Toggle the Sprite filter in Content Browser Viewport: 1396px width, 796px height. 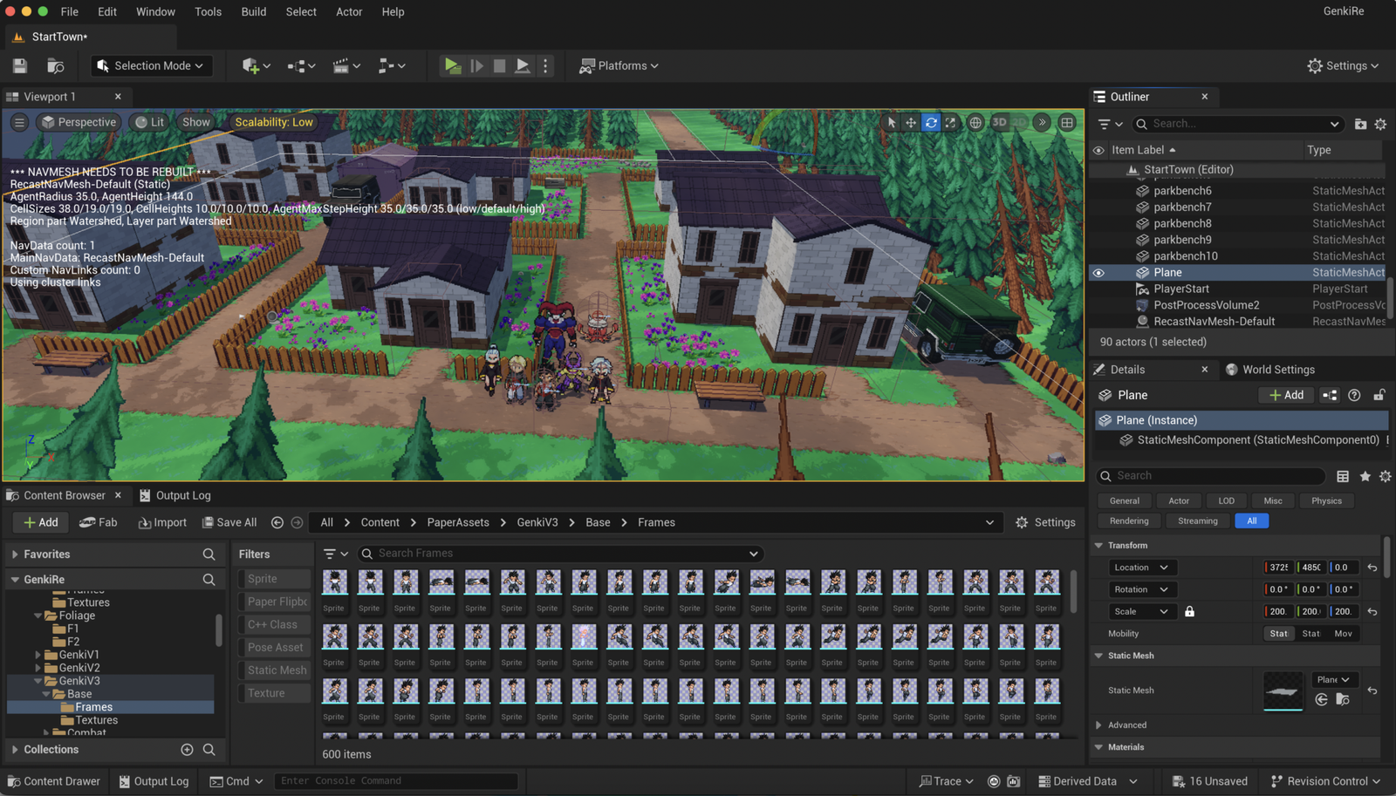[x=275, y=579]
